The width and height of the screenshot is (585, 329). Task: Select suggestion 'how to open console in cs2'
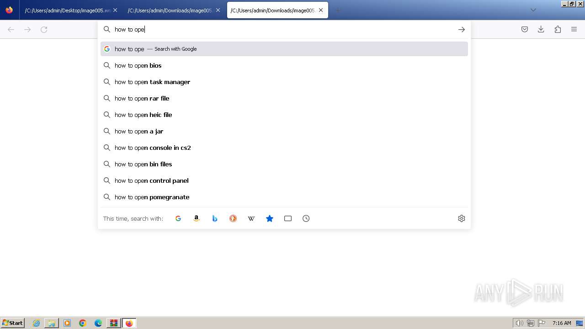(x=284, y=148)
